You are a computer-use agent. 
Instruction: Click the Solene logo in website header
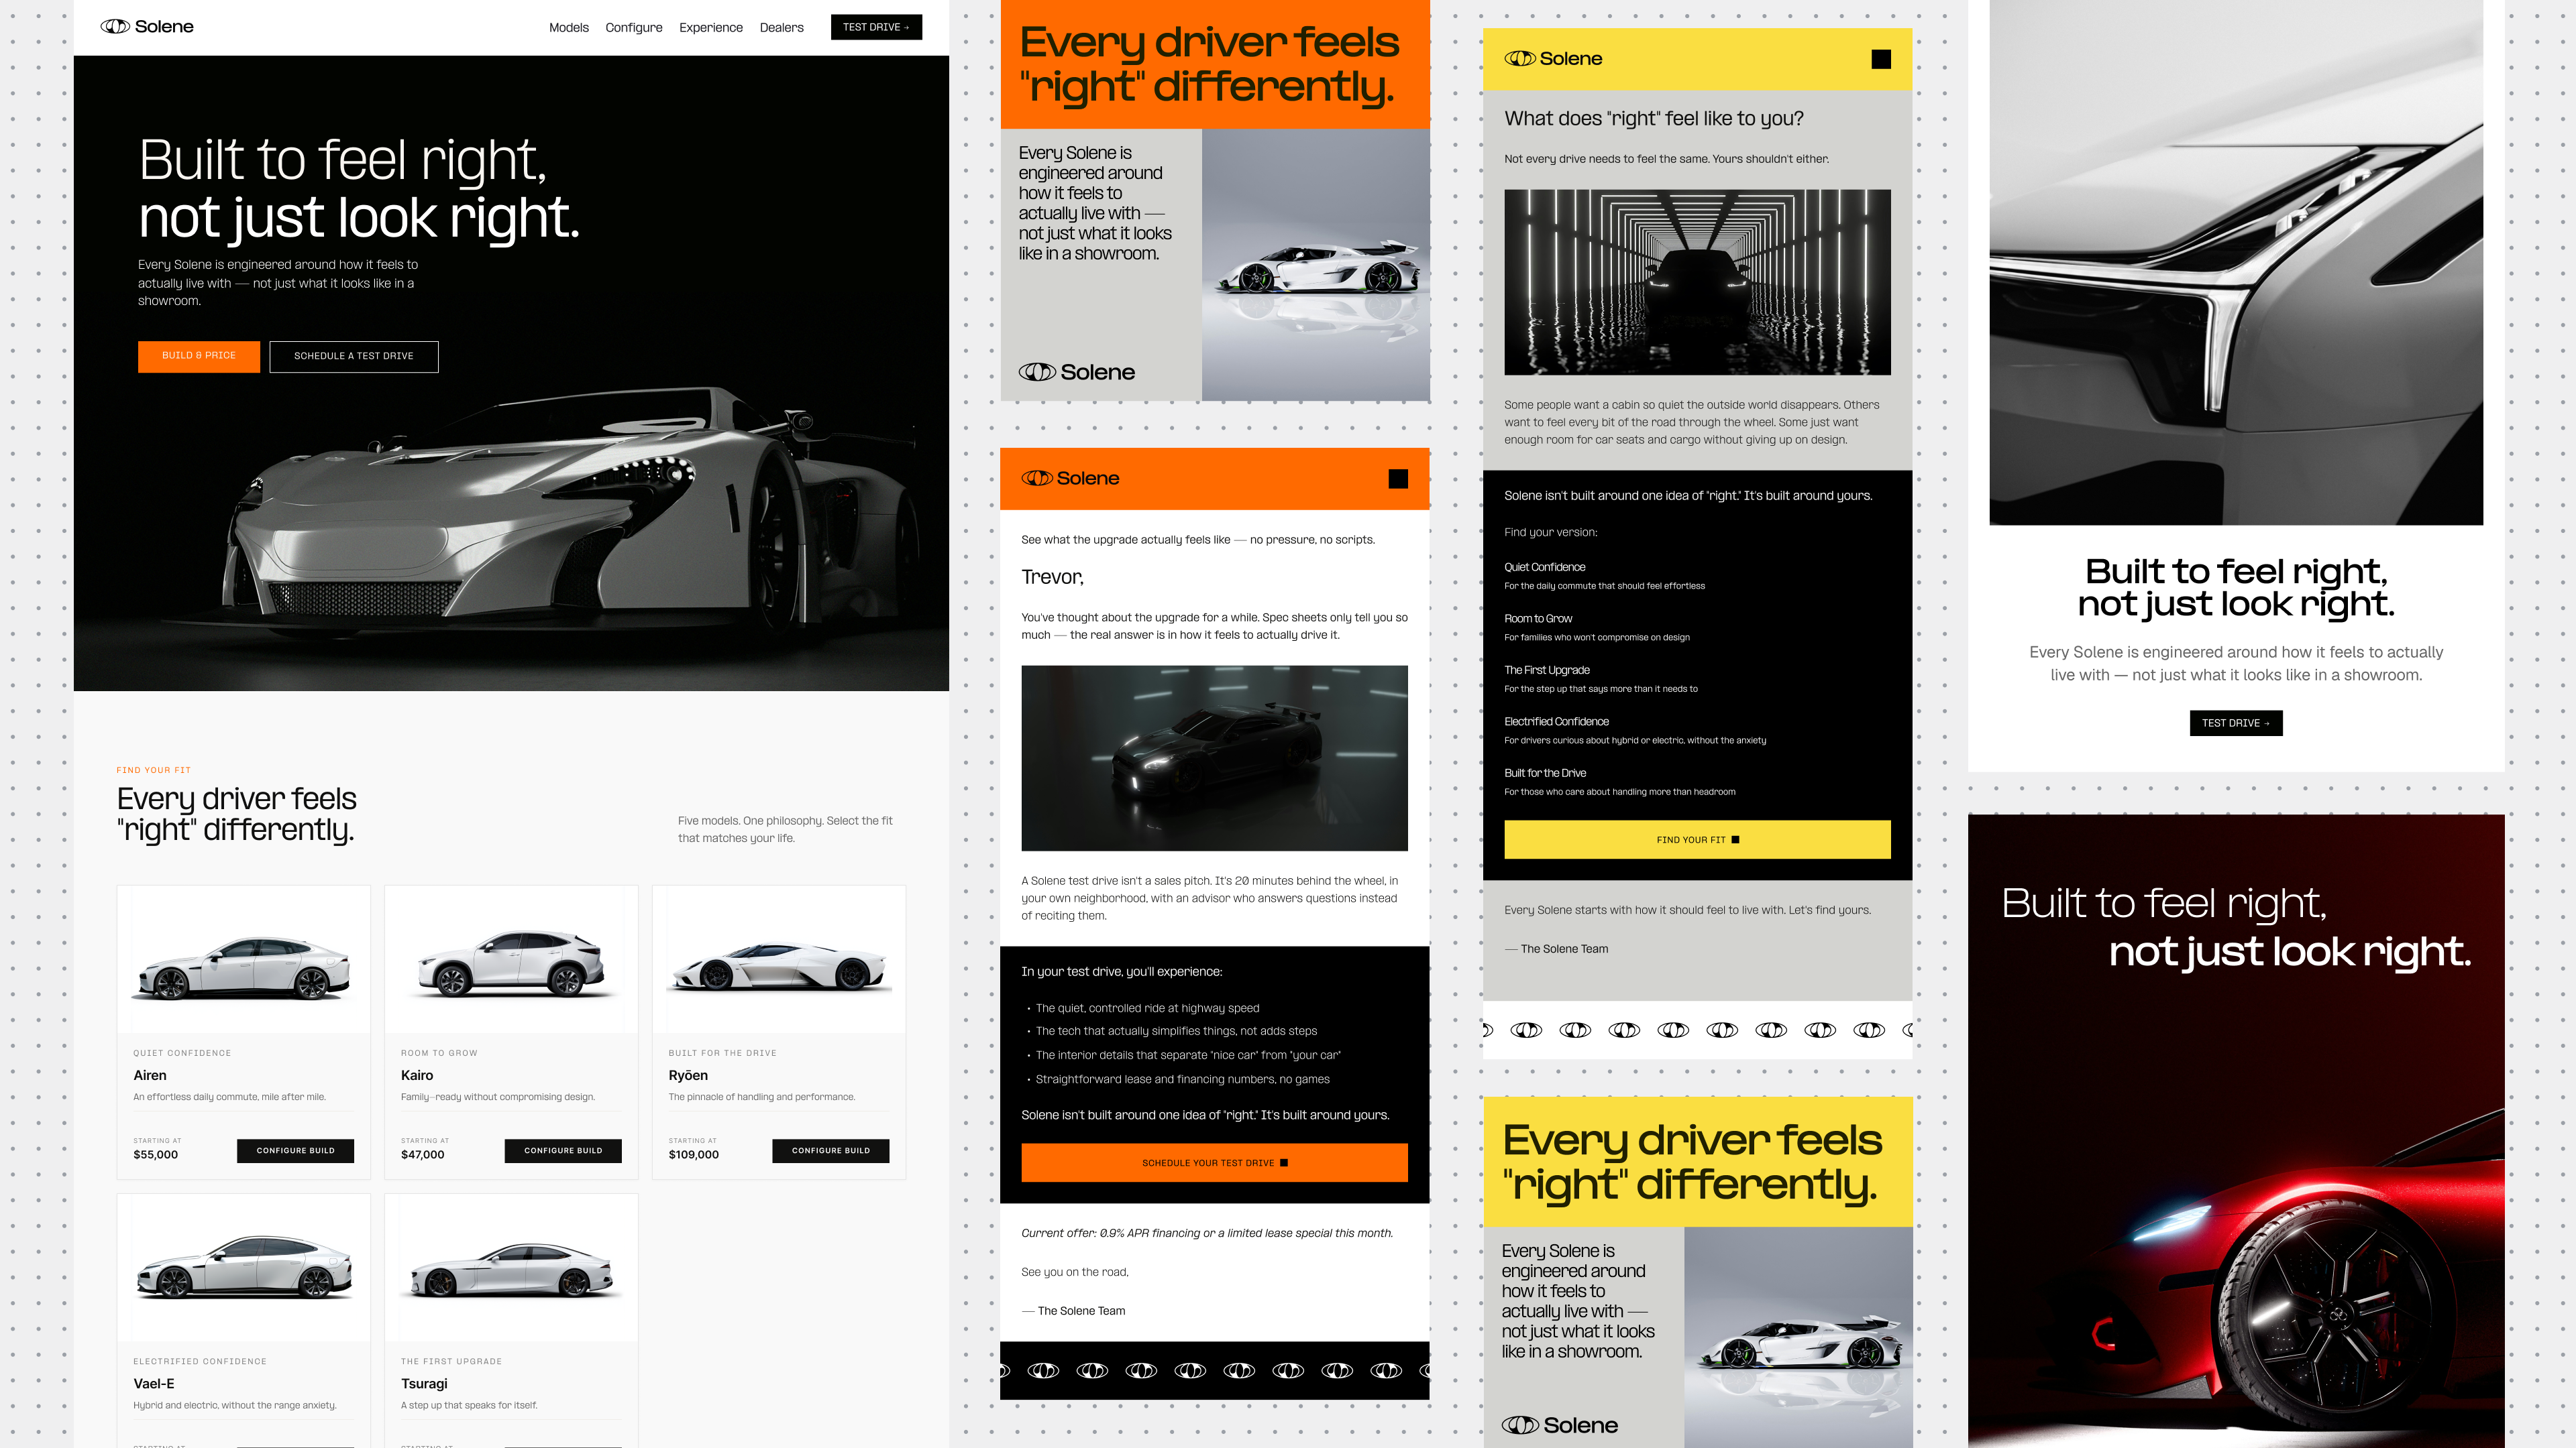(147, 27)
